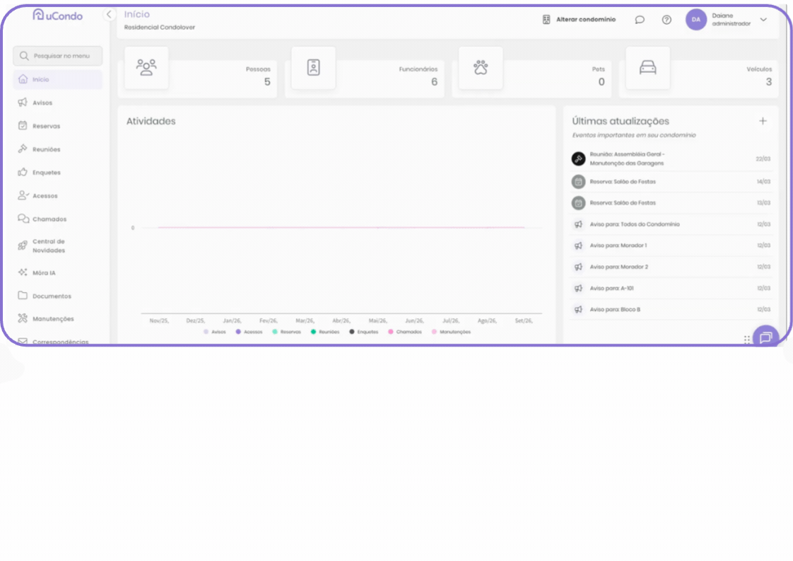Open Reunião Assembléia Geral update entry

coord(671,159)
